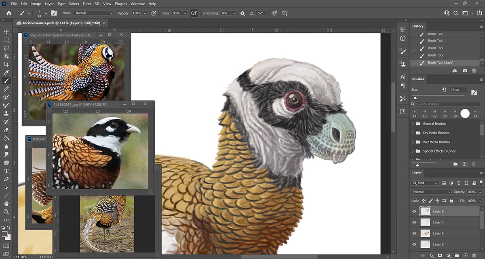Select the Zoom tool
Screen dimensions: 485x259
(6, 211)
